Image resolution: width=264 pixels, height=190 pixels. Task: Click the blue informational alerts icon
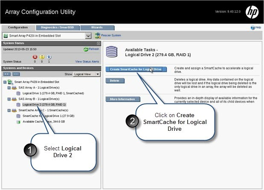click(49, 57)
